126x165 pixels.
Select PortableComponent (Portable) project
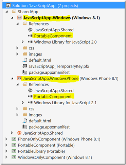point(46,145)
